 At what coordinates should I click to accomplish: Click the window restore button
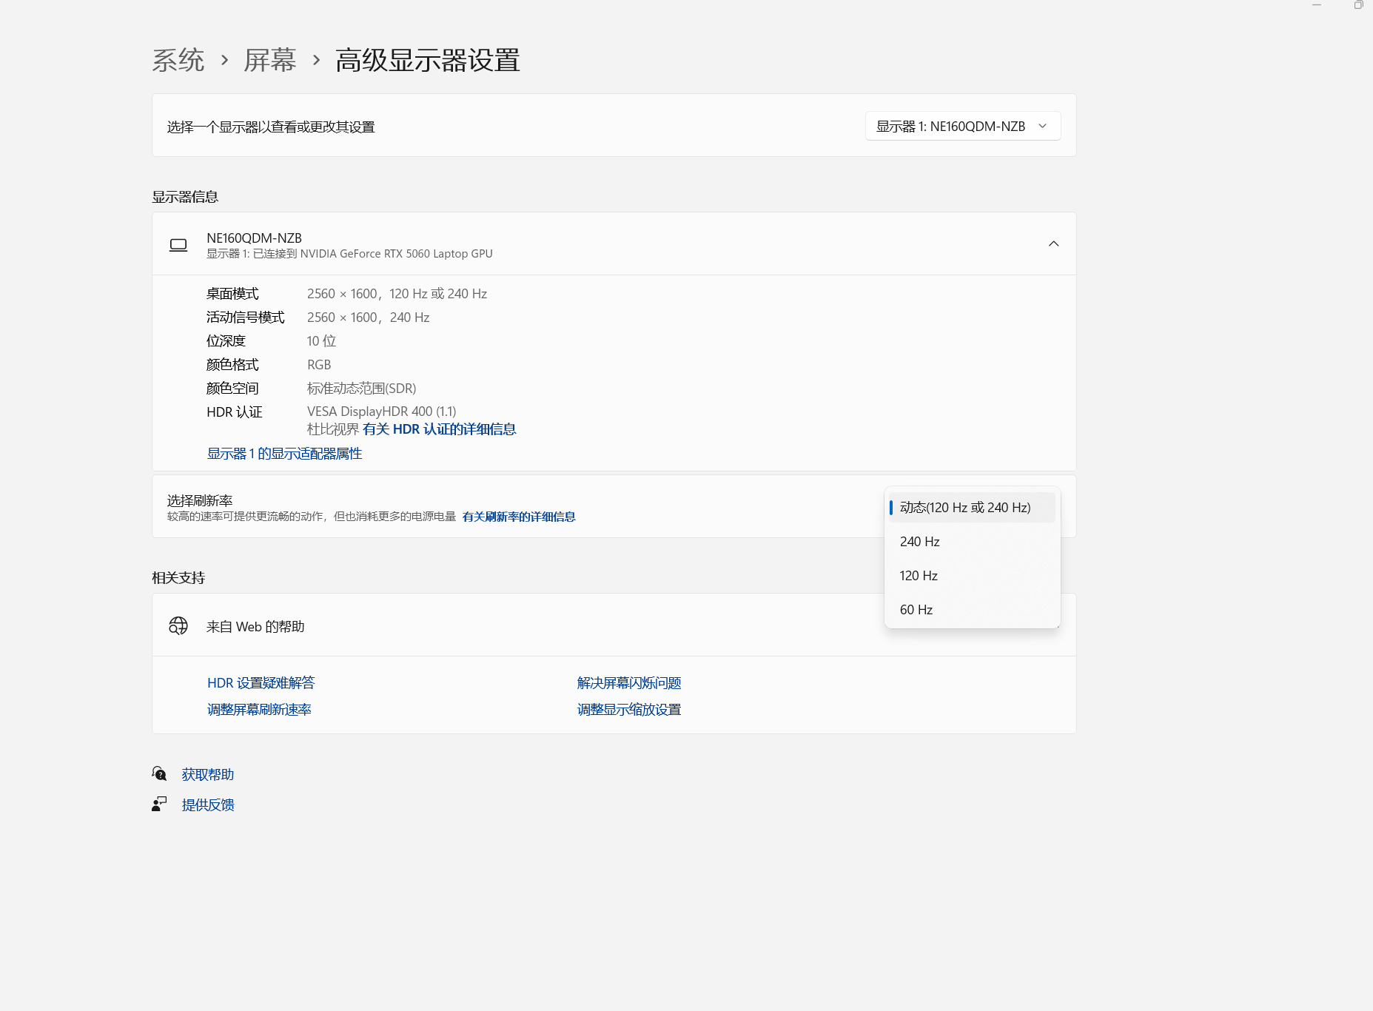pos(1358,5)
